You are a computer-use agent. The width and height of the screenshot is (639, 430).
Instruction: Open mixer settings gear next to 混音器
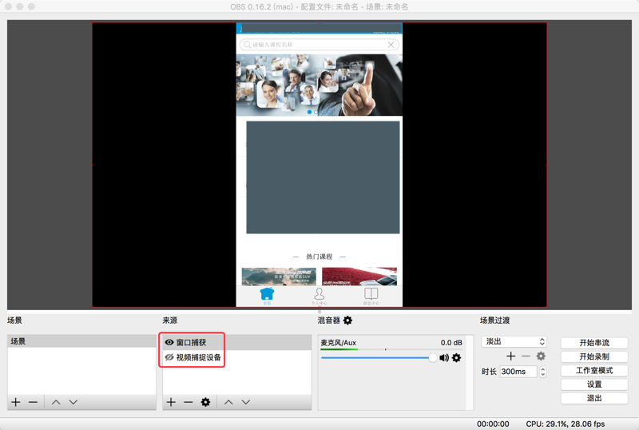347,321
